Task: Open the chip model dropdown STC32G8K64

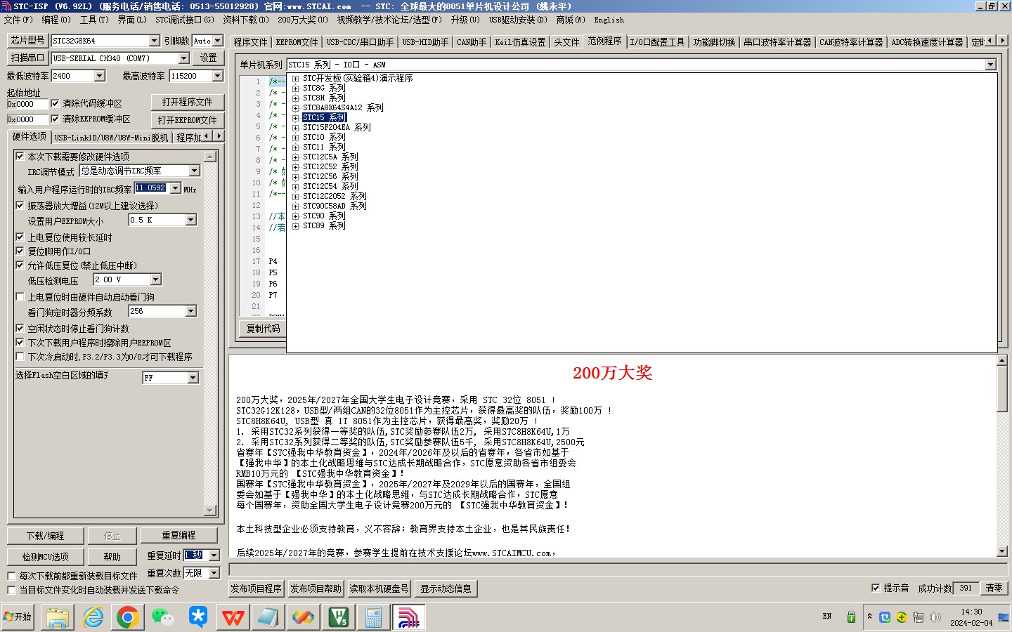Action: tap(154, 41)
